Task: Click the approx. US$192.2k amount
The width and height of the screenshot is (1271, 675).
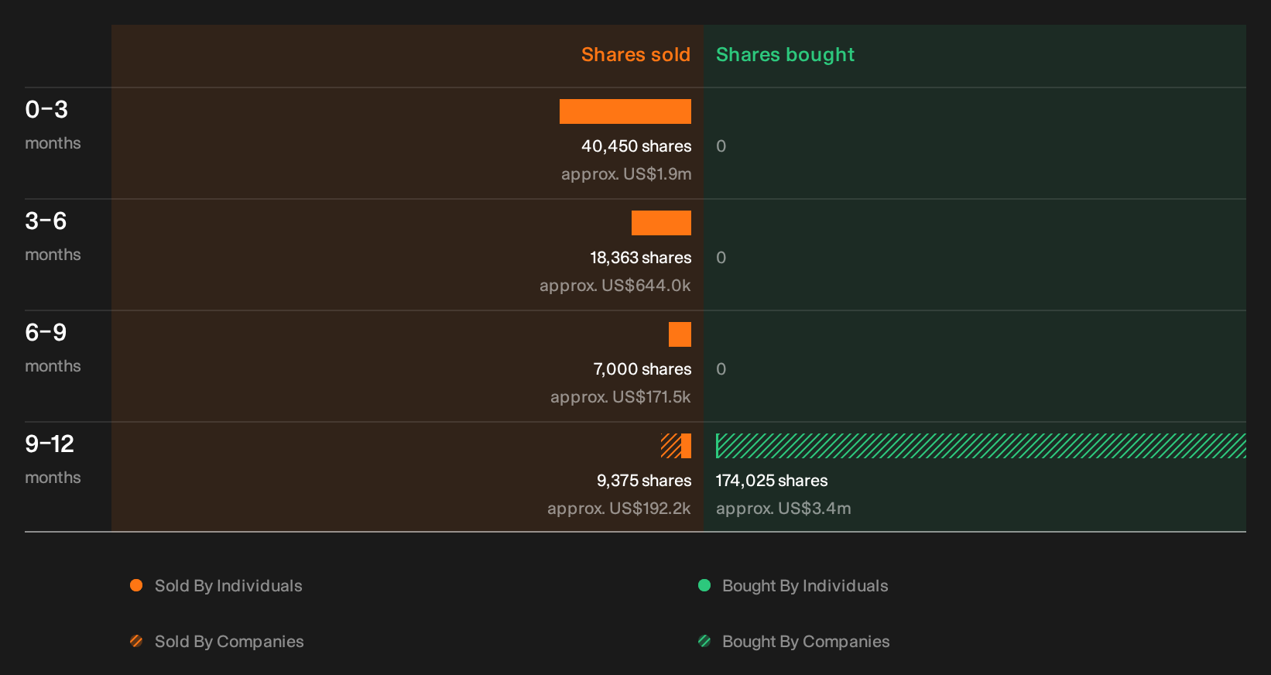Action: pos(619,509)
